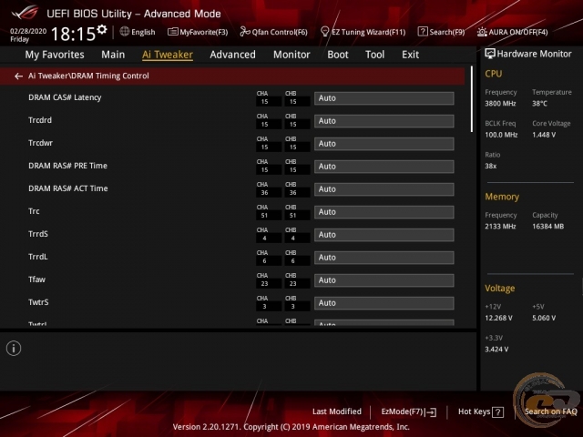Image resolution: width=583 pixels, height=437 pixels.
Task: Switch to EzMode(F7)
Action: pyautogui.click(x=409, y=412)
